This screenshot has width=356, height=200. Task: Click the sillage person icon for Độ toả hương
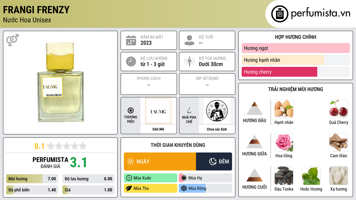click(x=189, y=61)
